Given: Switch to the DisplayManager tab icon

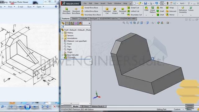Looking at the screenshot, I should (x=80, y=23).
